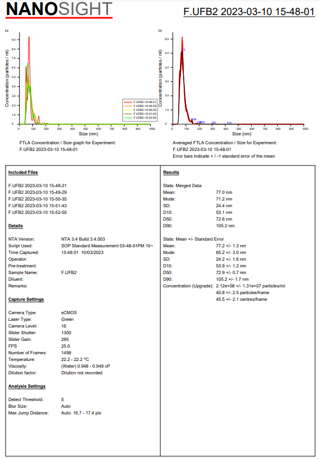Click the Results heading
Viewport: 319px width, 459px height.
[171, 173]
